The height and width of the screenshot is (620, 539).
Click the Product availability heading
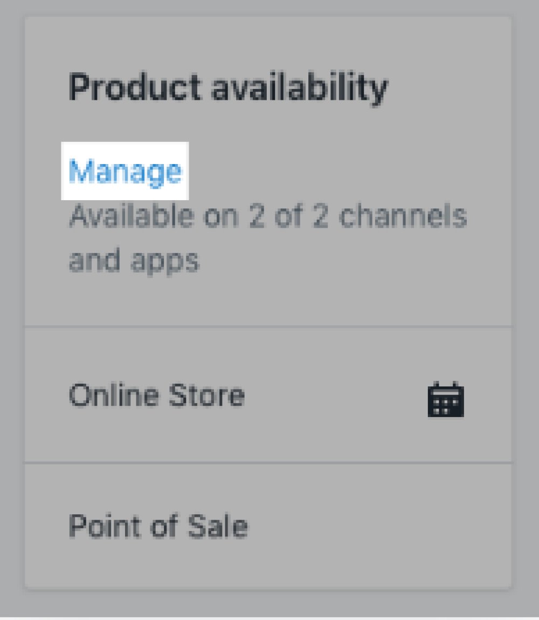click(x=229, y=88)
